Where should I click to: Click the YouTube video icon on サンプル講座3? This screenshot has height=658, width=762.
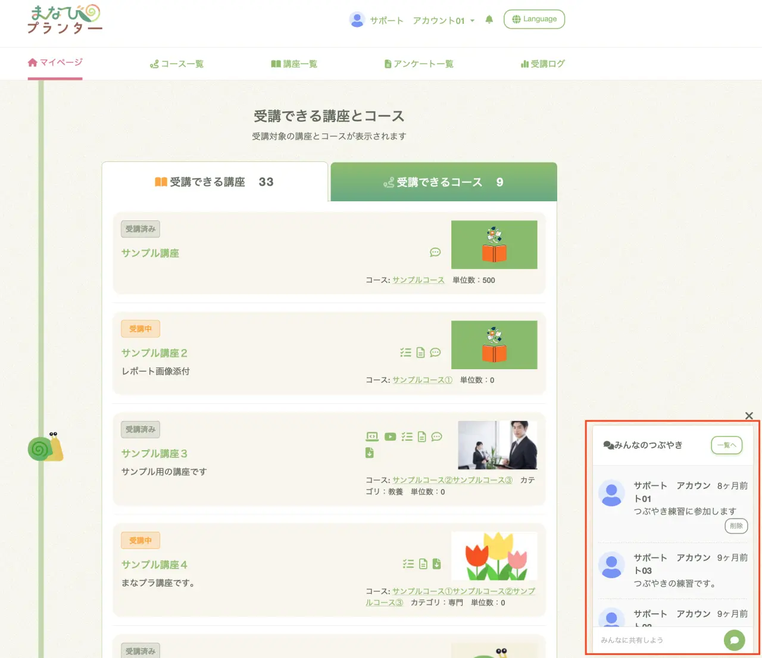point(390,437)
